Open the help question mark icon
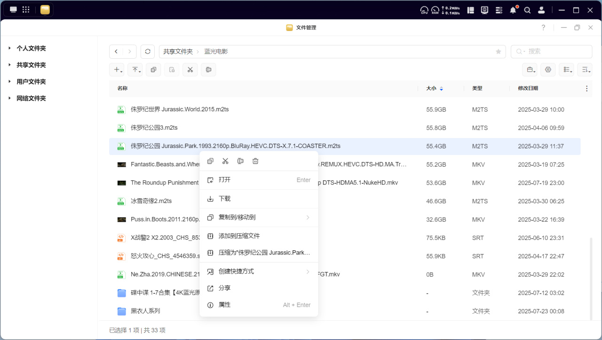Image resolution: width=602 pixels, height=340 pixels. [544, 28]
